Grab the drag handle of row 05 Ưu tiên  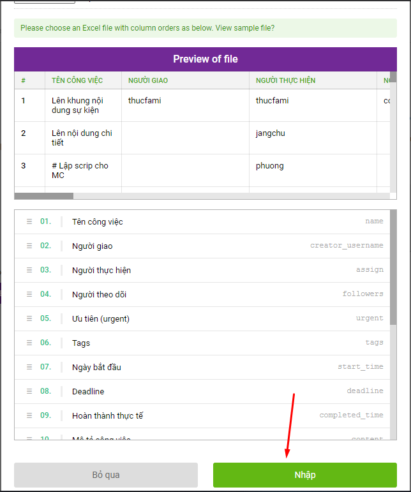click(29, 318)
